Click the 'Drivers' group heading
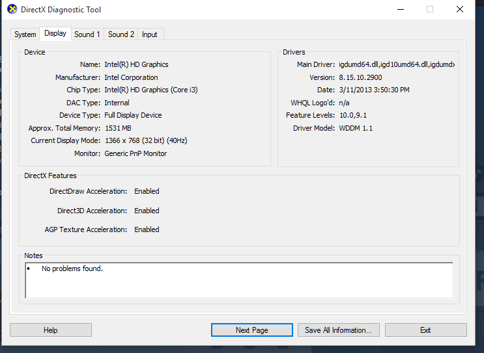Image resolution: width=484 pixels, height=353 pixels. (x=294, y=52)
